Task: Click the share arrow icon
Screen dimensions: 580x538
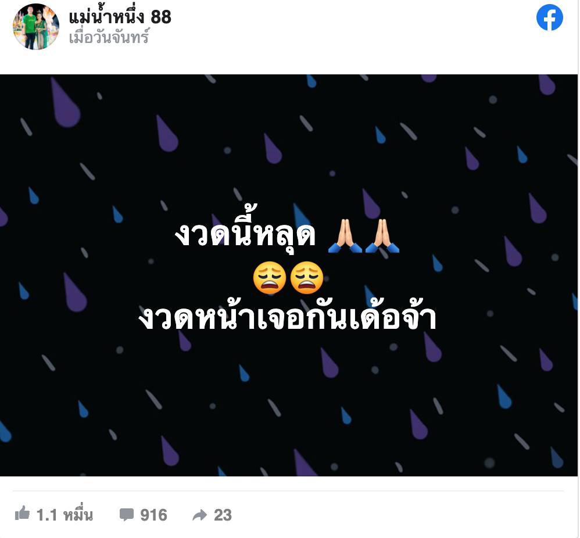Action: (x=200, y=515)
